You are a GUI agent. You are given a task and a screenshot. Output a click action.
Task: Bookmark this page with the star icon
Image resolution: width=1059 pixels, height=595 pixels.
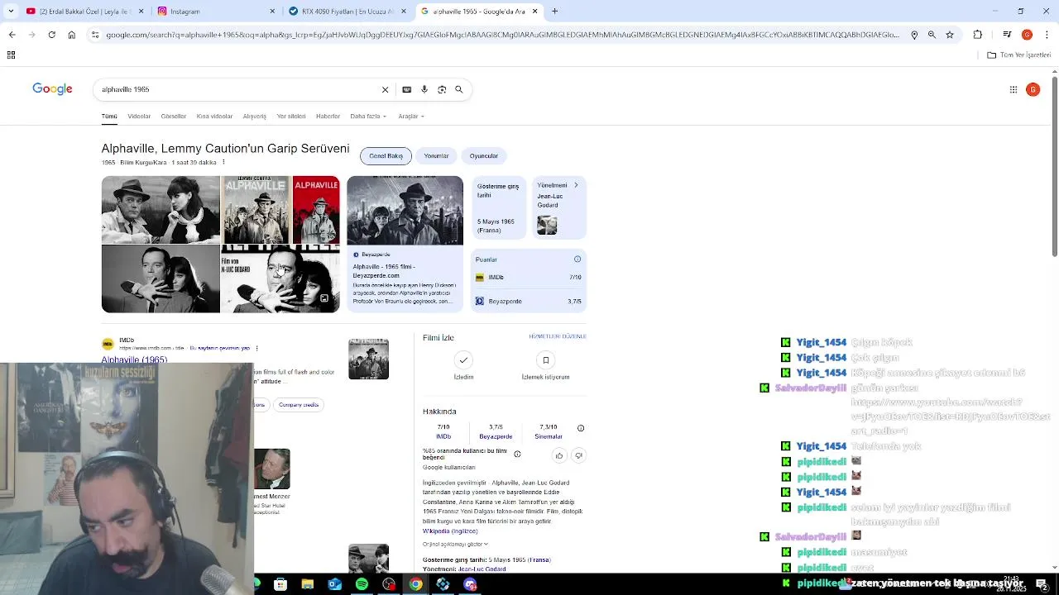pyautogui.click(x=950, y=35)
